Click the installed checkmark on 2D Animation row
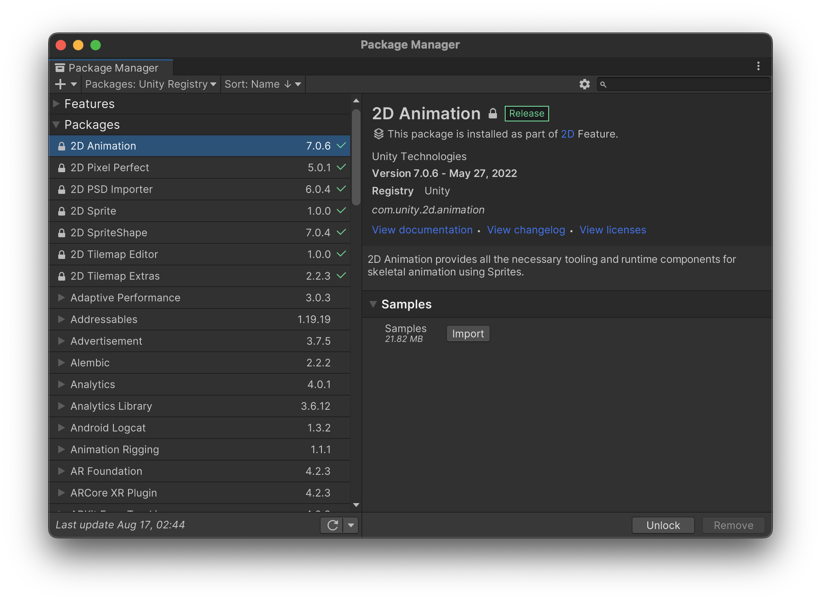 [x=341, y=145]
